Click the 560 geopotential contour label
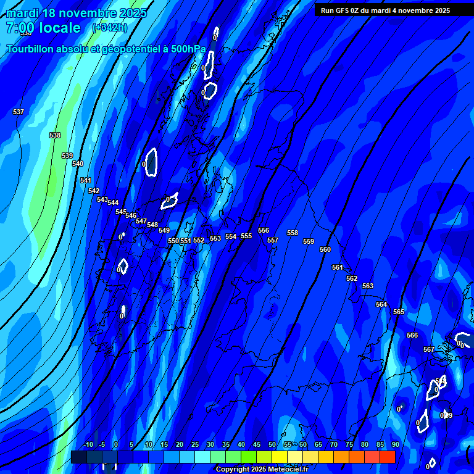The height and width of the screenshot is (474, 474). click(325, 249)
